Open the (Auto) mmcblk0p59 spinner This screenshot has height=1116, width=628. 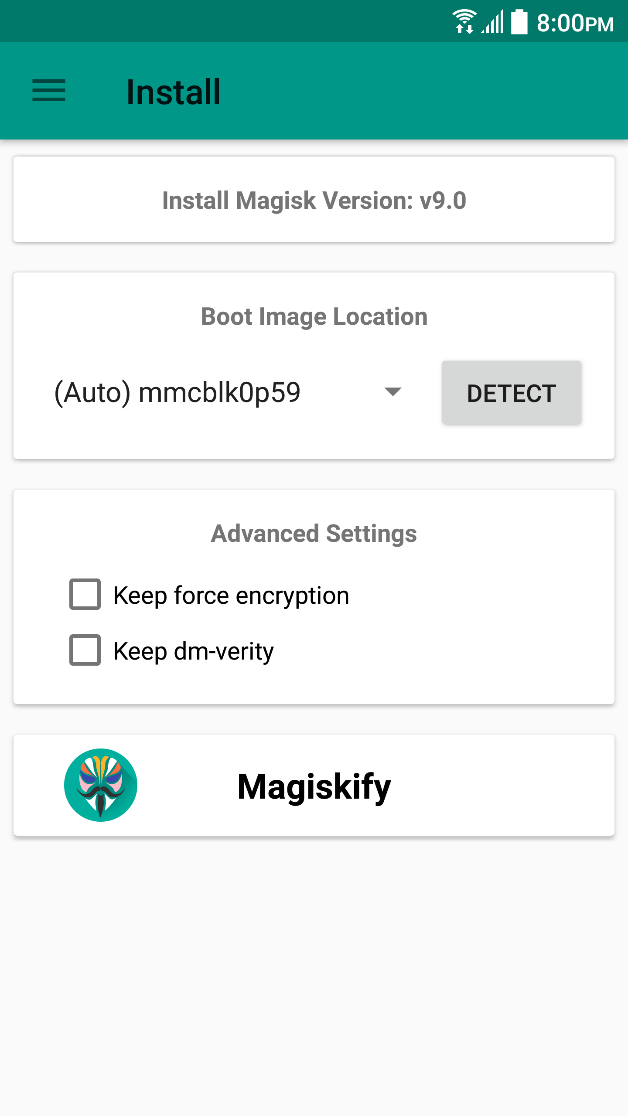coord(177,392)
